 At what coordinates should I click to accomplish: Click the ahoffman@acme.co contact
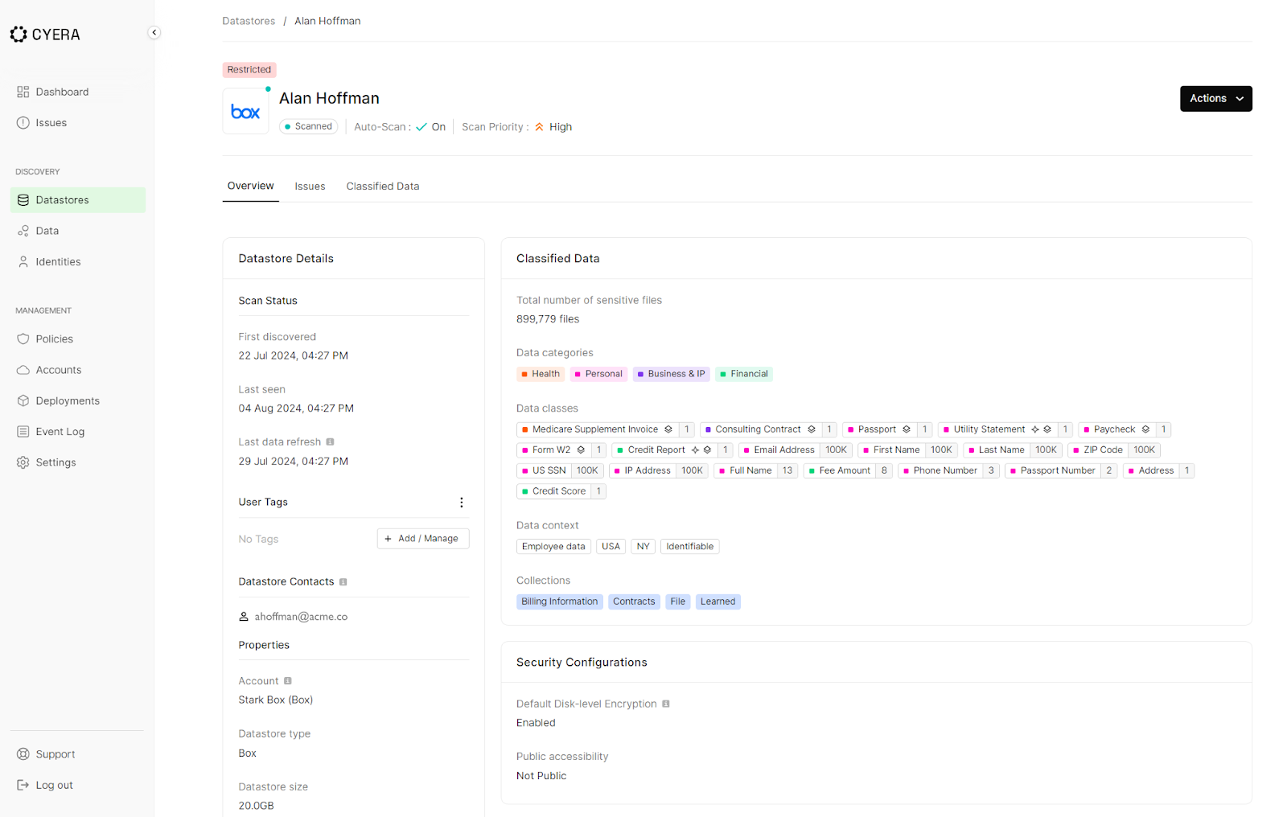tap(301, 616)
